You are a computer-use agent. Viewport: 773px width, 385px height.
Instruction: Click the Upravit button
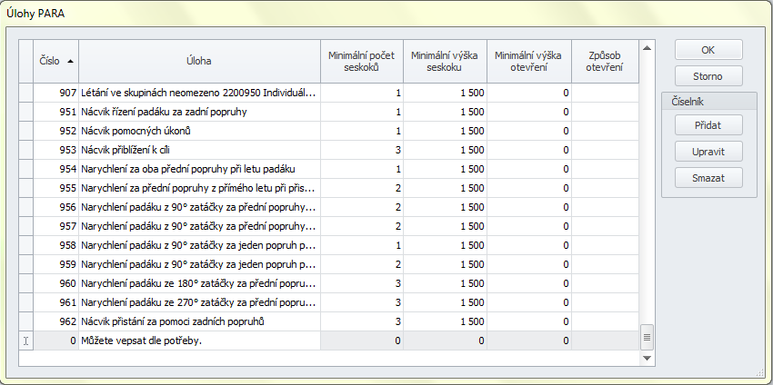[708, 151]
